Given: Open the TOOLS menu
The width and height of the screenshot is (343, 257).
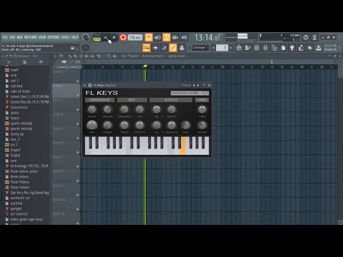Looking at the screenshot, I should click(66, 37).
